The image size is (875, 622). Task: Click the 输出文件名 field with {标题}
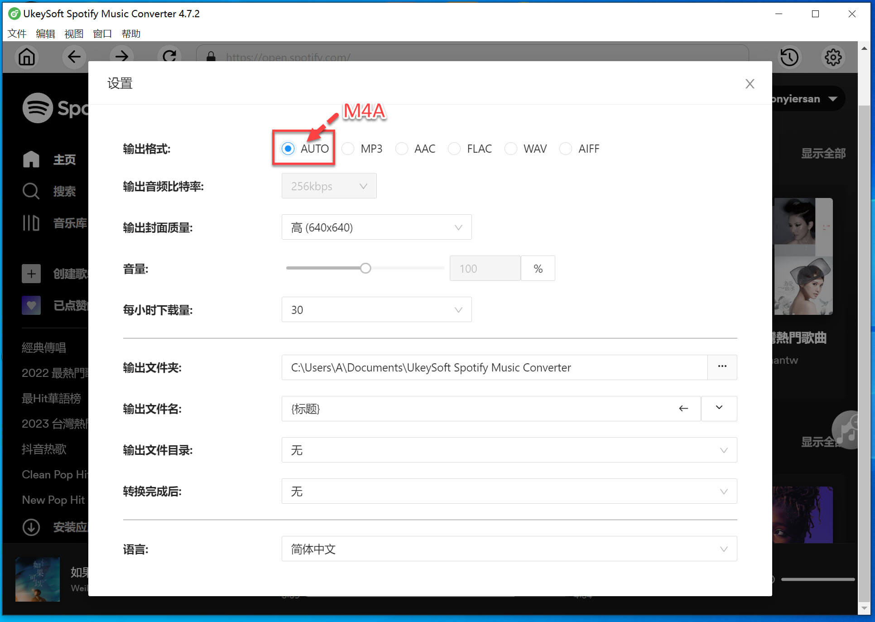(491, 408)
